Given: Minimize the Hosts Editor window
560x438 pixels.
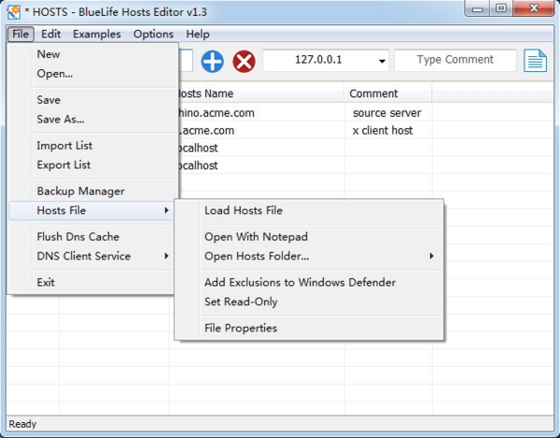Looking at the screenshot, I should click(x=478, y=9).
